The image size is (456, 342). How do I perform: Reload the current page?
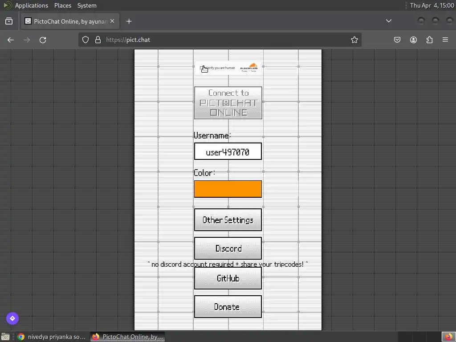pos(43,40)
